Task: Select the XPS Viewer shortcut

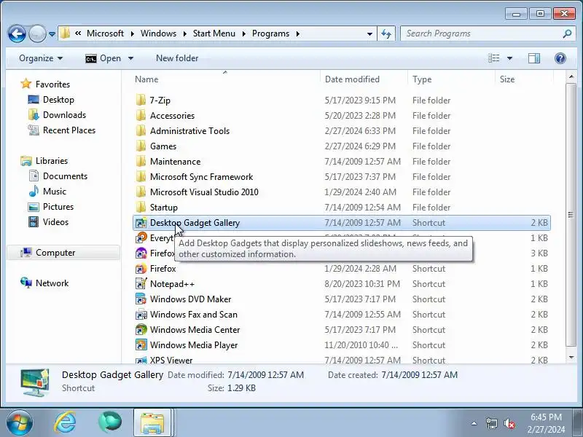Action: pos(171,360)
